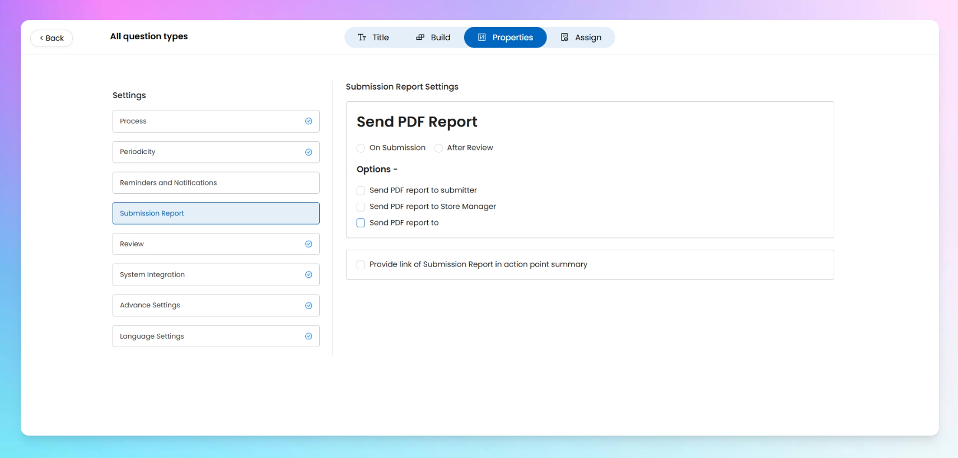This screenshot has width=958, height=458.
Task: Click the System Integration checkmark icon
Action: pyautogui.click(x=309, y=275)
